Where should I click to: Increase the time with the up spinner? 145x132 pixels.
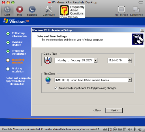pos(130,59)
